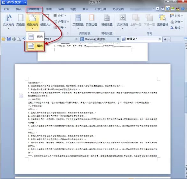
Task: Open the 行号 line numbers dropdown
Action: 60,27
